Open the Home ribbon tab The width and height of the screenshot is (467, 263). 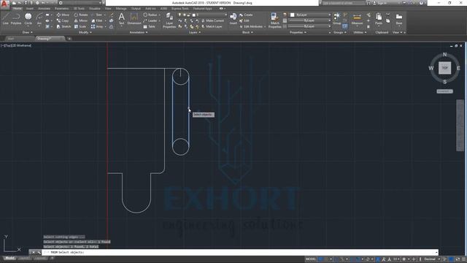click(18, 9)
